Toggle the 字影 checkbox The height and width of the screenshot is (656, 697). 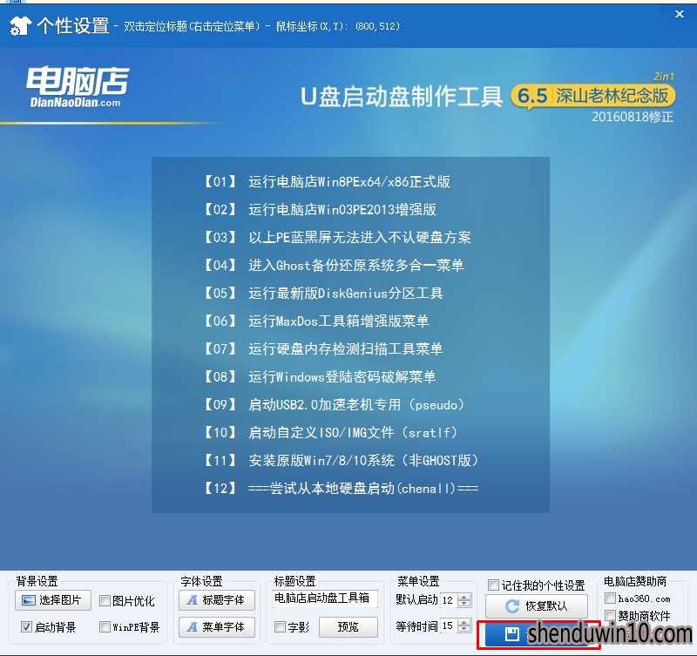click(280, 627)
